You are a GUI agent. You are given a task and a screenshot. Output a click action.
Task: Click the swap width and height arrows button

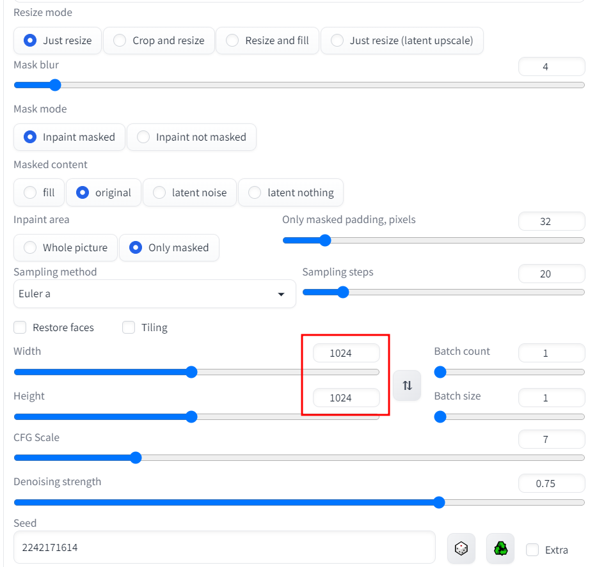tap(407, 385)
